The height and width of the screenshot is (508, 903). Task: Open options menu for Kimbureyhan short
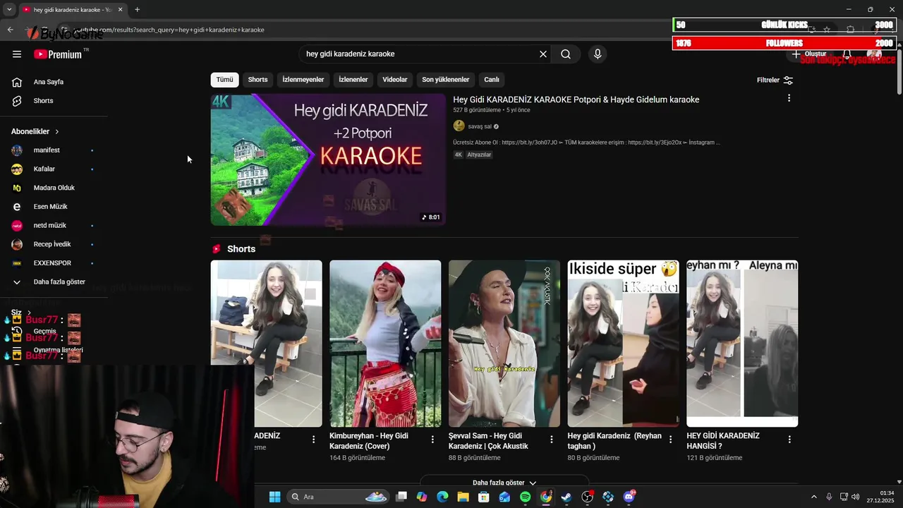click(x=432, y=439)
